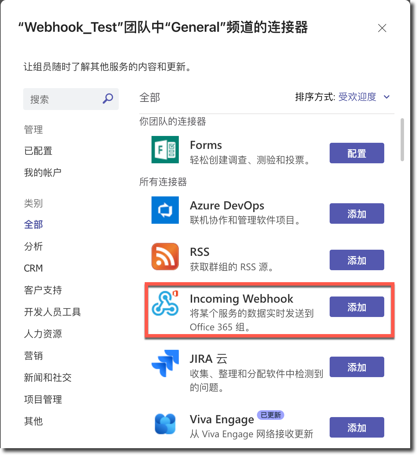Expand sort options using the chevron arrow
Screen dimensions: 417x455
coord(387,97)
